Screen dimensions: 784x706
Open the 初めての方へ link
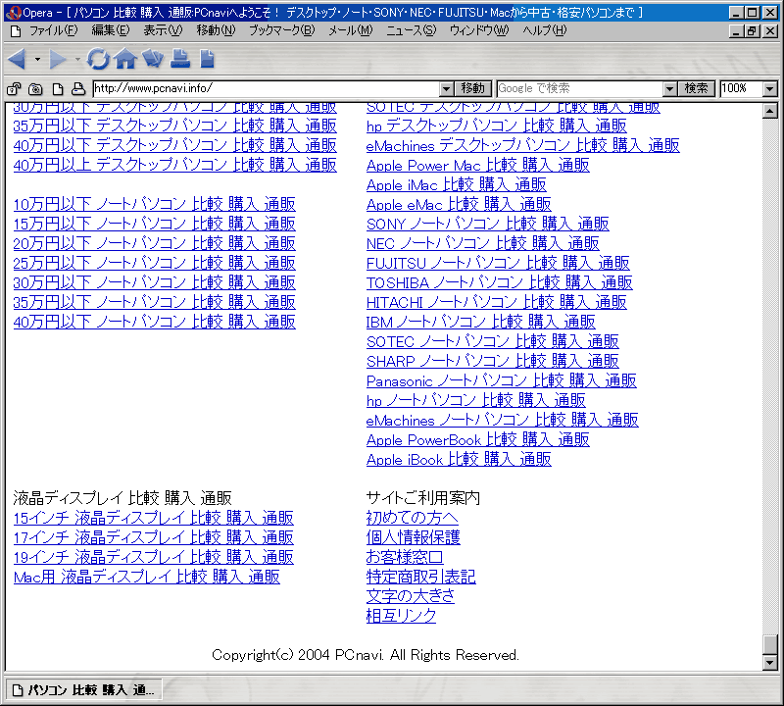pos(413,518)
